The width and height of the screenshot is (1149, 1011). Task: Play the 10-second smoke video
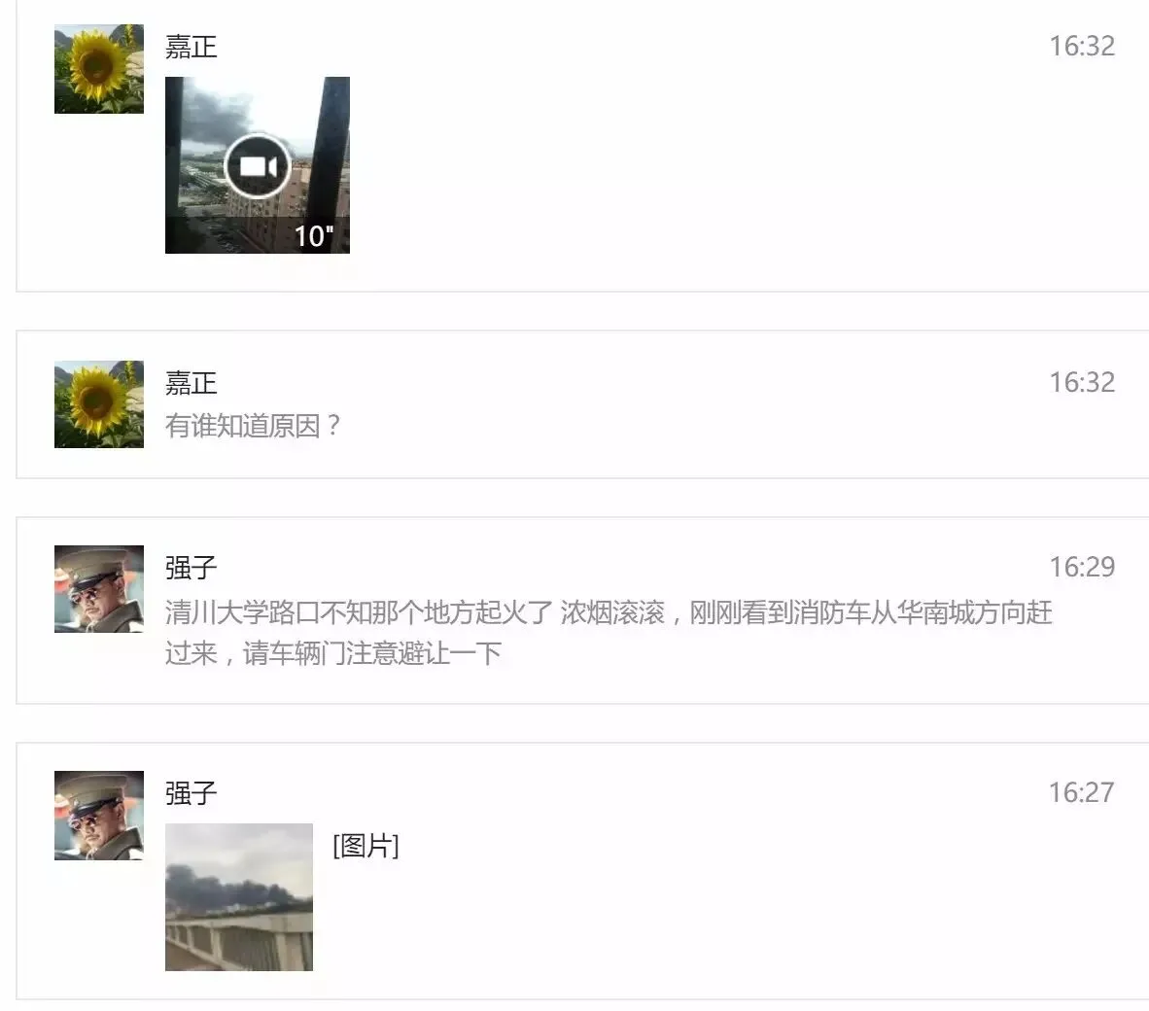pyautogui.click(x=258, y=165)
